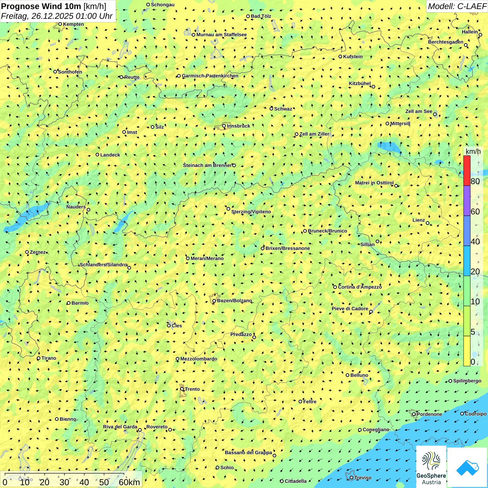488x488 pixels.
Task: Click the Kempten city marker circle
Action: click(x=60, y=24)
